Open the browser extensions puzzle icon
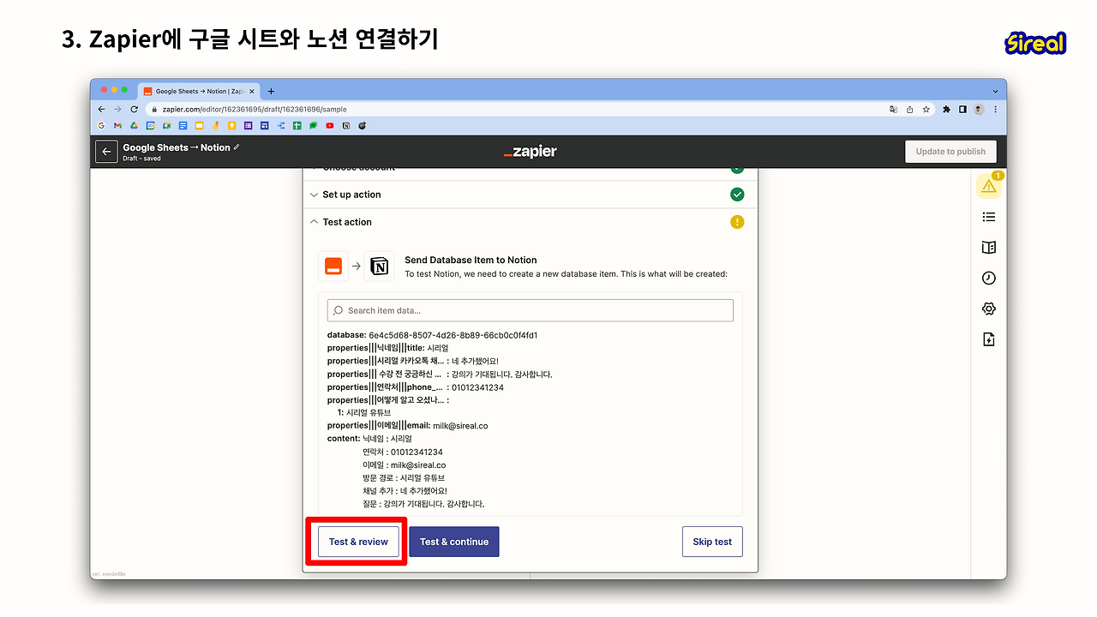The image size is (1097, 617). pos(947,110)
